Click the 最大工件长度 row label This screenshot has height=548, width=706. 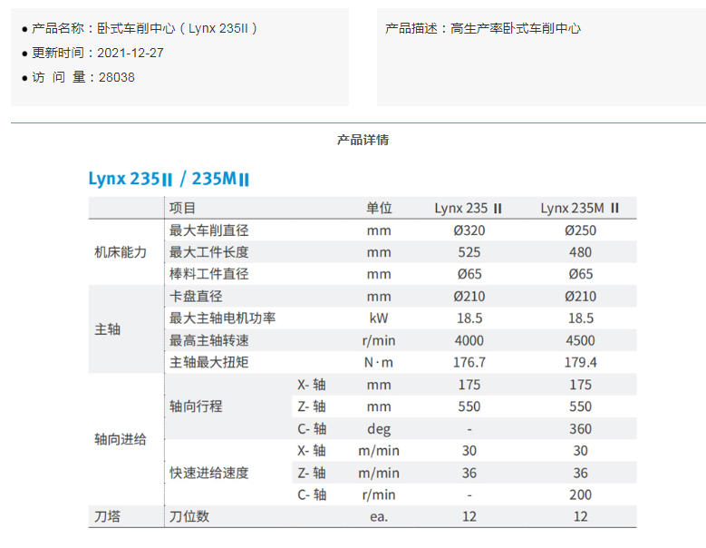(x=209, y=252)
